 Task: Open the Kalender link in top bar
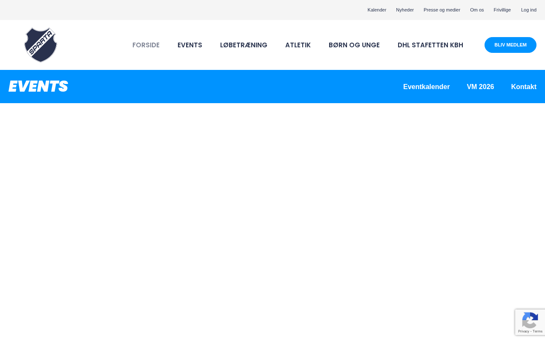click(377, 10)
